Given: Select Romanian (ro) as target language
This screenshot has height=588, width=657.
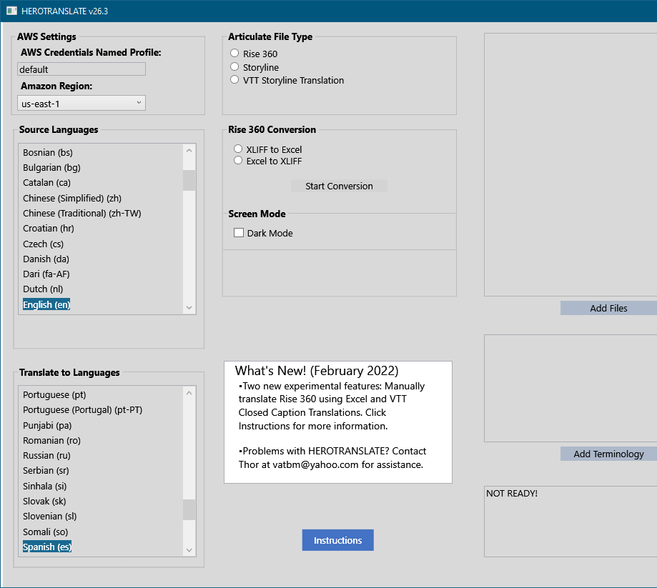Looking at the screenshot, I should coord(51,441).
